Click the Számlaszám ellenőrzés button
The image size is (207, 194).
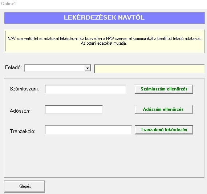[164, 89]
